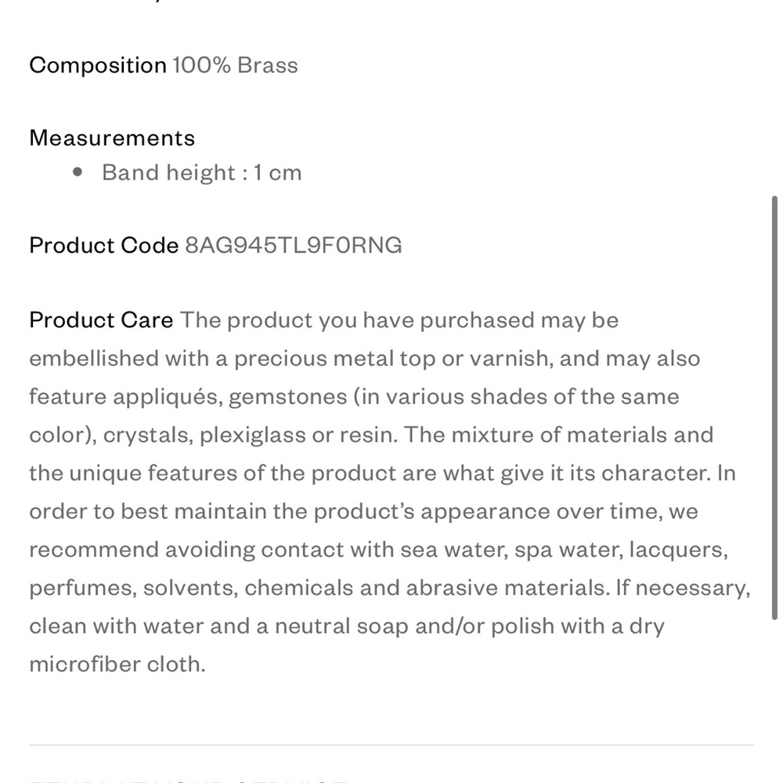The image size is (783, 783).
Task: Click the Composition label
Action: click(x=98, y=65)
